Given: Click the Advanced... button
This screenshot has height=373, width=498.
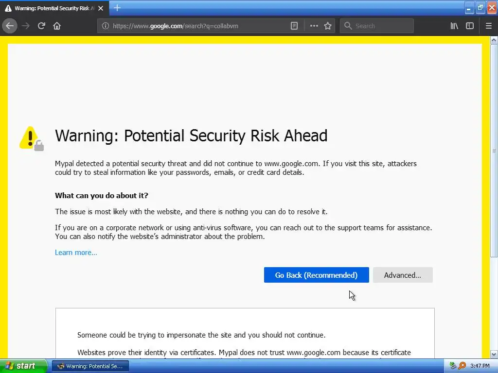Looking at the screenshot, I should pos(403,275).
